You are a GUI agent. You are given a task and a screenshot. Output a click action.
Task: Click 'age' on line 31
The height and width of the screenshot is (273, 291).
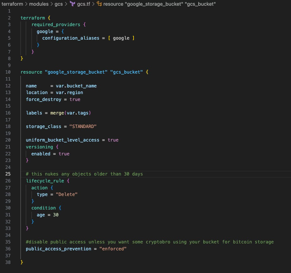[41, 215]
